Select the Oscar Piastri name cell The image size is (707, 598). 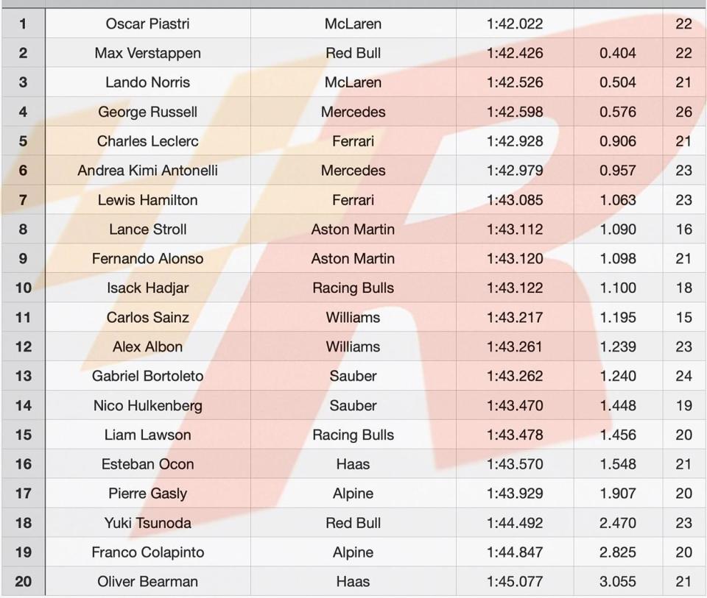(148, 24)
